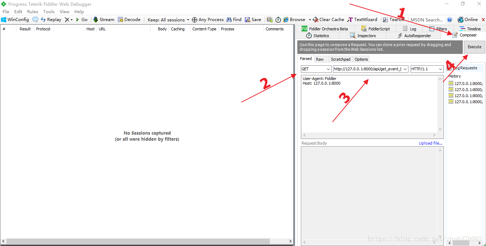The image size is (486, 246).
Task: Select first history entry 127.0.0.1:8000
Action: pyautogui.click(x=465, y=84)
